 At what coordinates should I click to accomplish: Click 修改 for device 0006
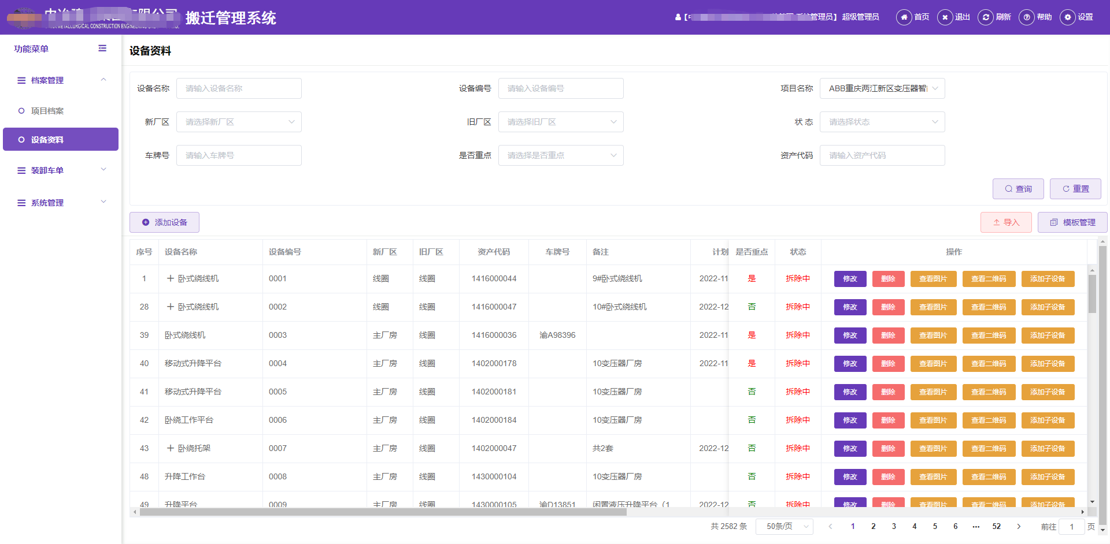[850, 420]
